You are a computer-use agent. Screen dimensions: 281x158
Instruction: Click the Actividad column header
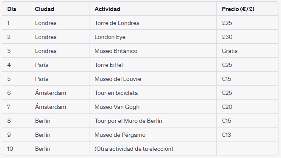107,9
